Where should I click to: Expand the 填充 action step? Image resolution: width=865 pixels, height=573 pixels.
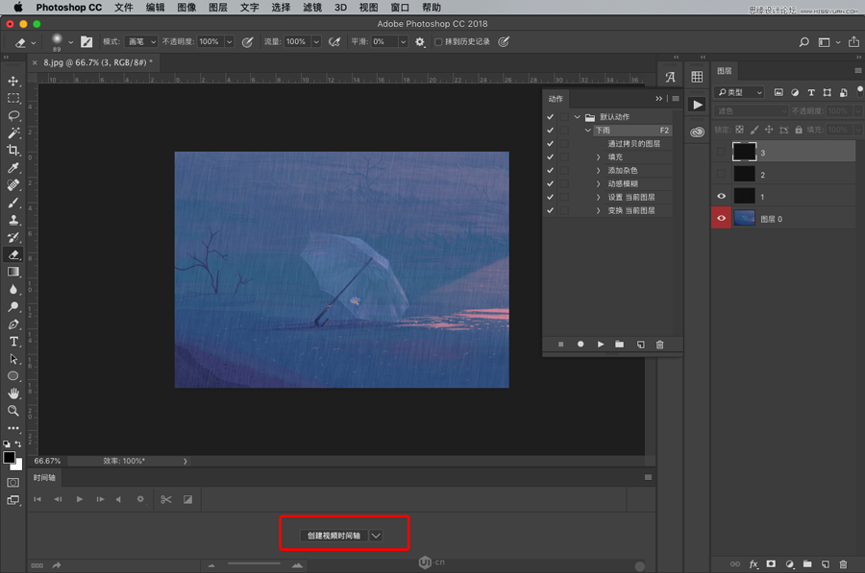point(598,156)
